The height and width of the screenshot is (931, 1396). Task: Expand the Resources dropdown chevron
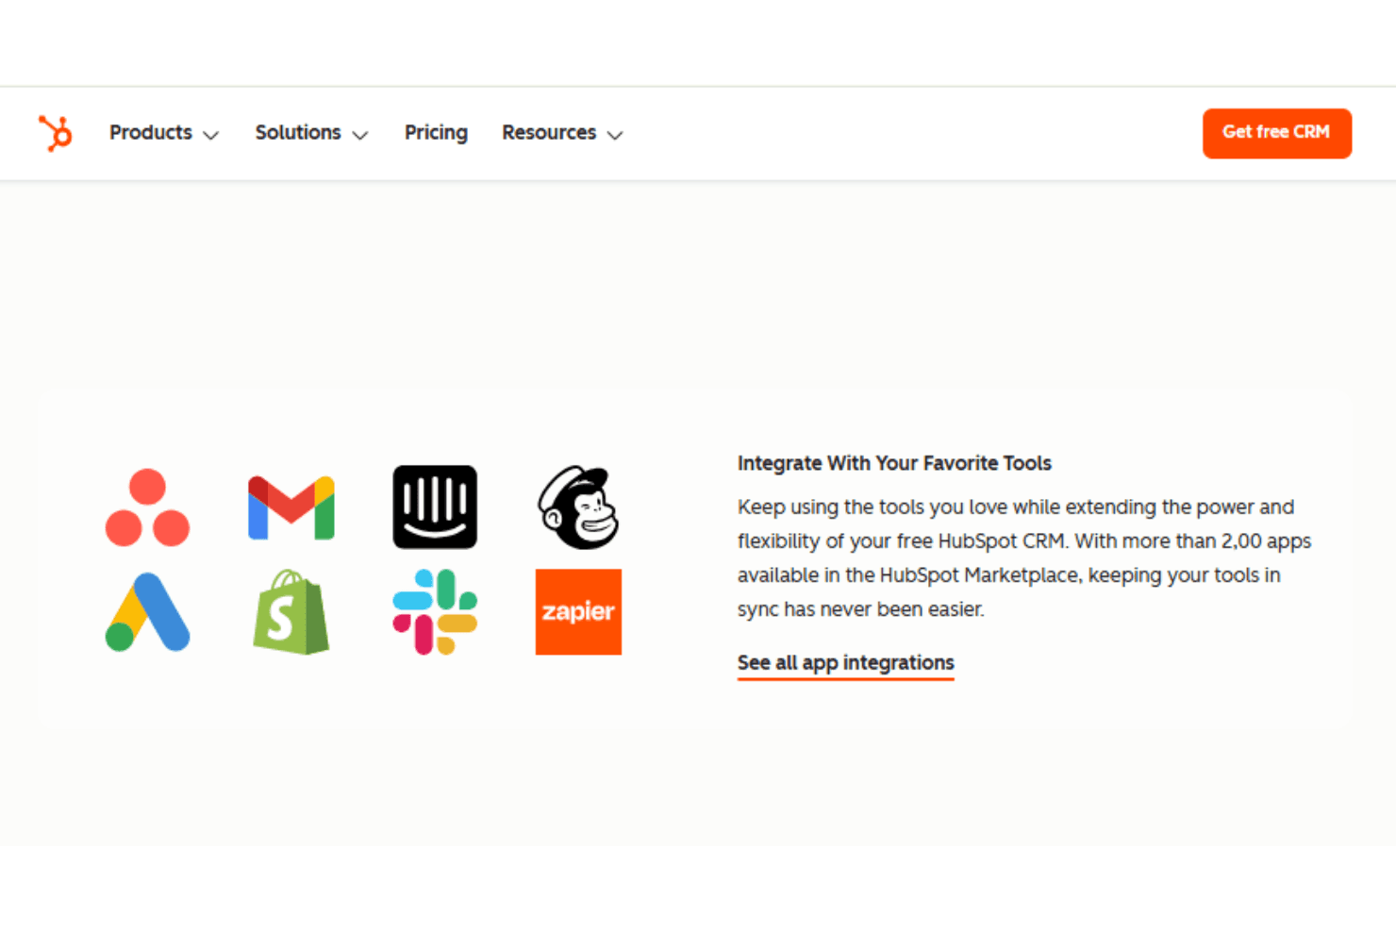(615, 135)
